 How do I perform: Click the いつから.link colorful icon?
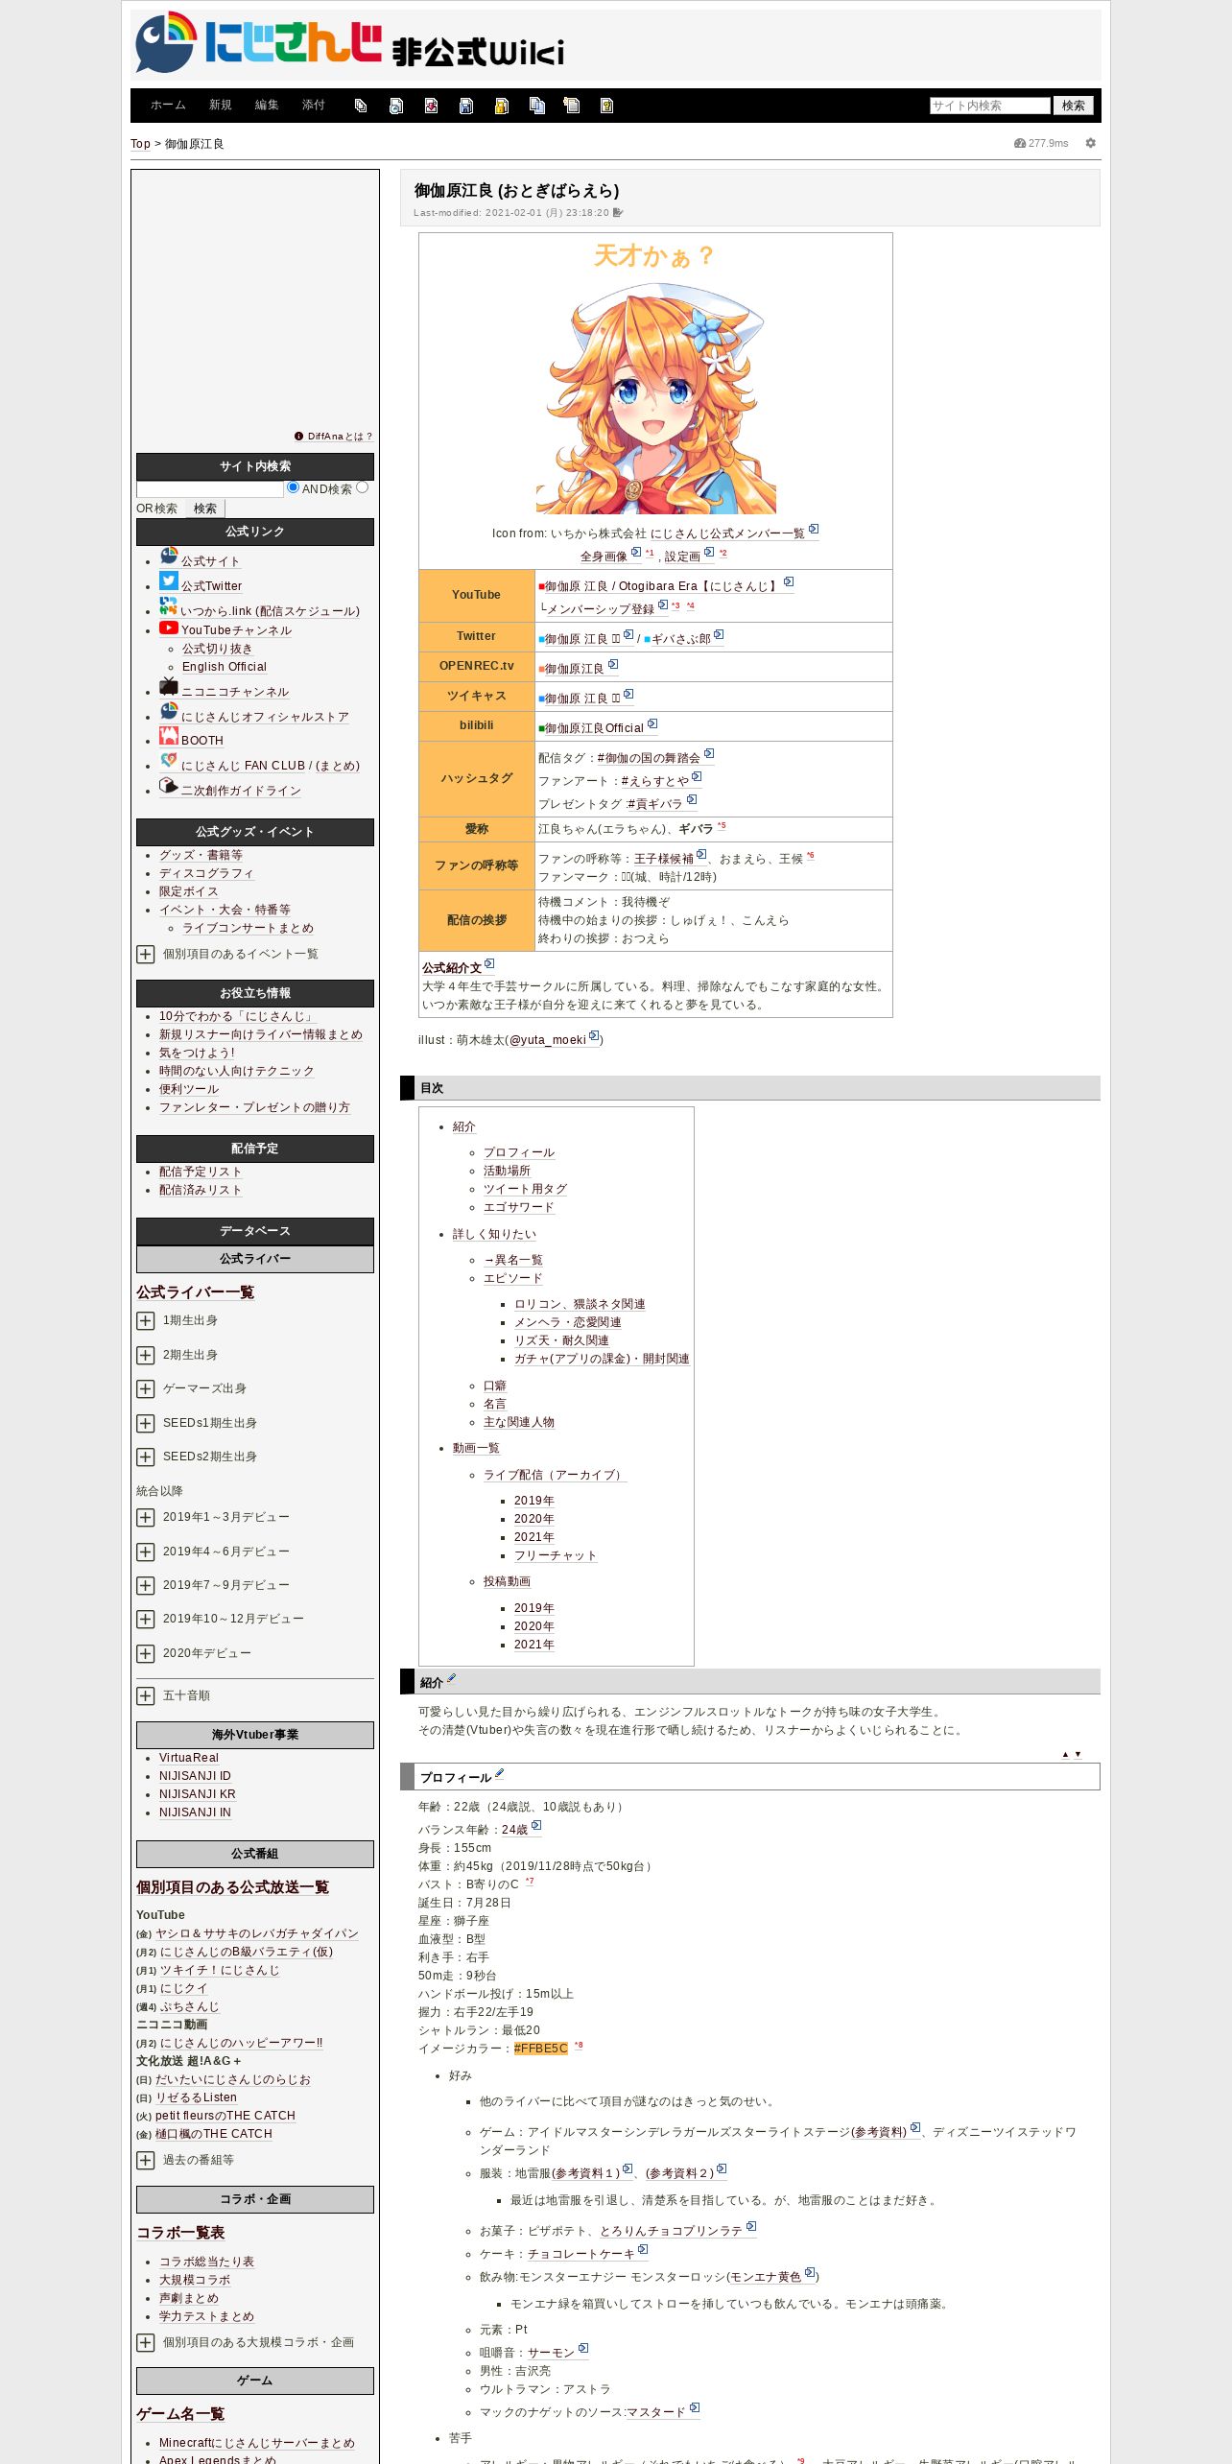[168, 605]
